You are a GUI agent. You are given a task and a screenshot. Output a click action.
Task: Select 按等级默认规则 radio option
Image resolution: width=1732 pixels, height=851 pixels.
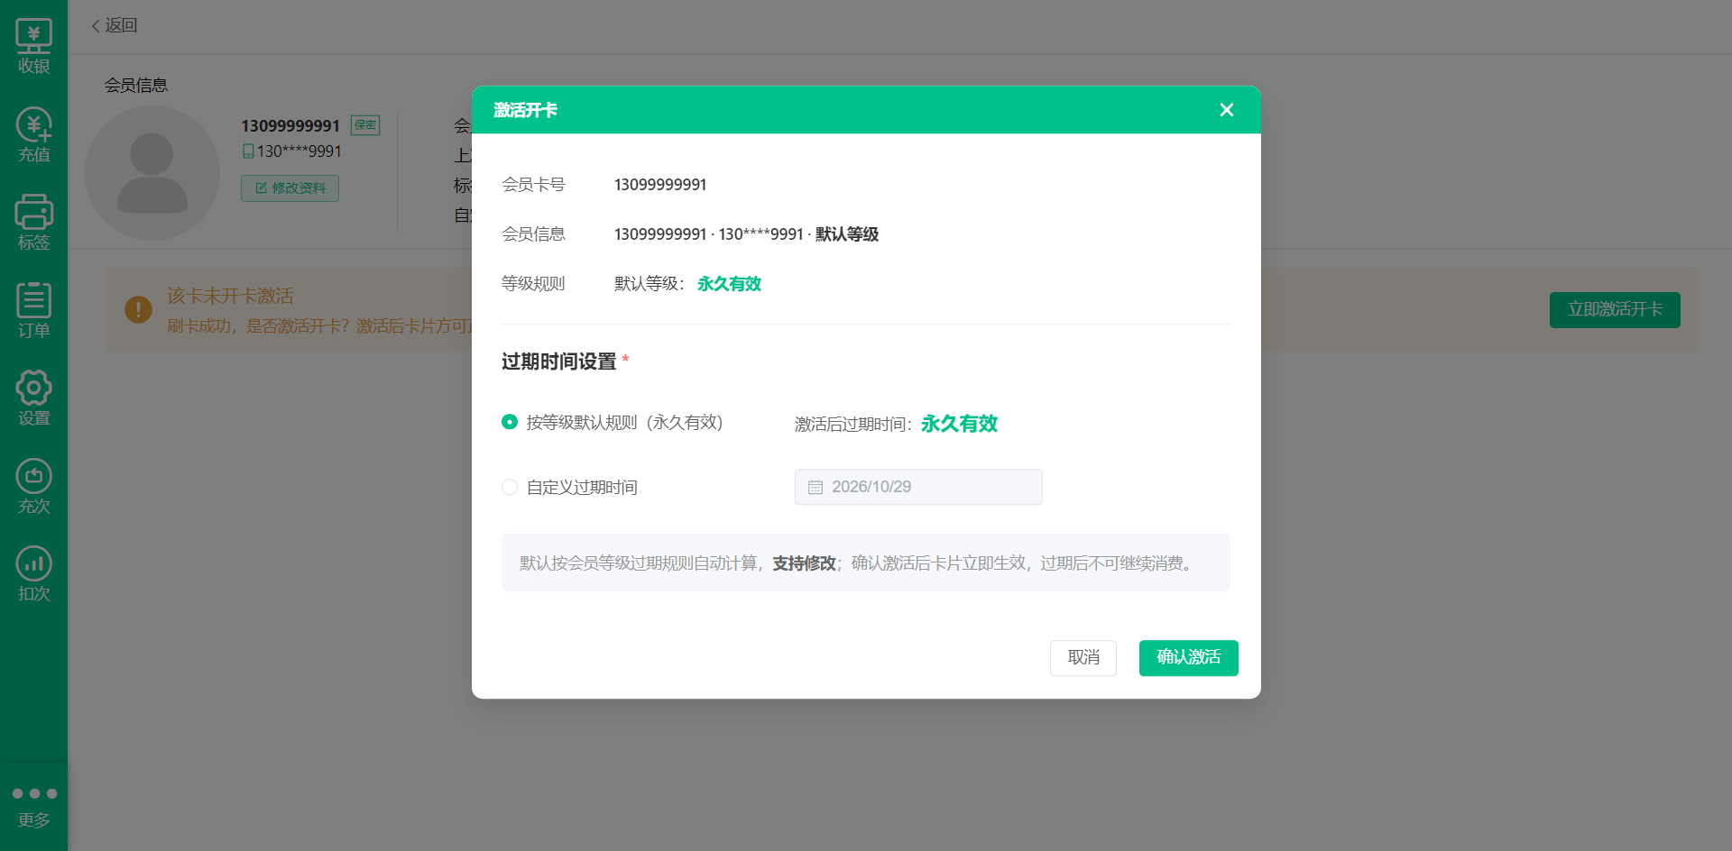click(510, 422)
